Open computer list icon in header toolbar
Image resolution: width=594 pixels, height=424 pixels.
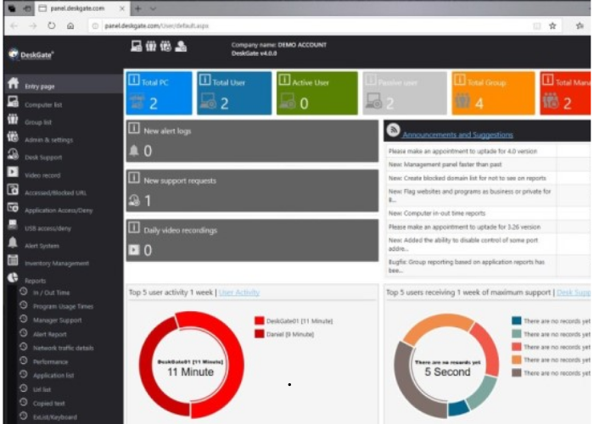coord(137,46)
